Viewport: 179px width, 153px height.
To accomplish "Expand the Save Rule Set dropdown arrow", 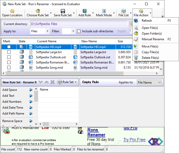I will click(74, 13).
